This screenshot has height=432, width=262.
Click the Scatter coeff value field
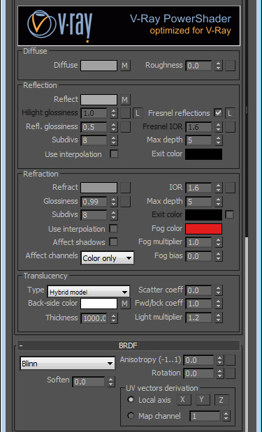coord(198,290)
